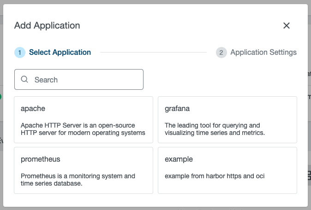This screenshot has width=311, height=210.
Task: Click the grafana time series description text
Action: (215, 129)
